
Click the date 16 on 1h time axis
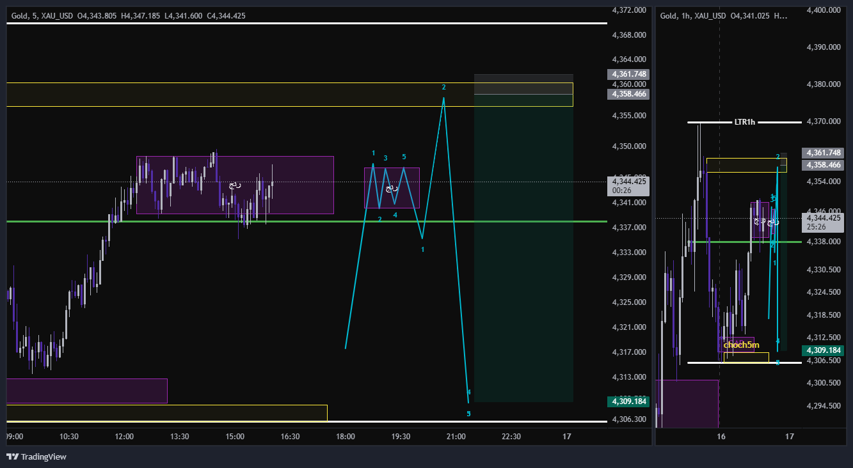(721, 437)
